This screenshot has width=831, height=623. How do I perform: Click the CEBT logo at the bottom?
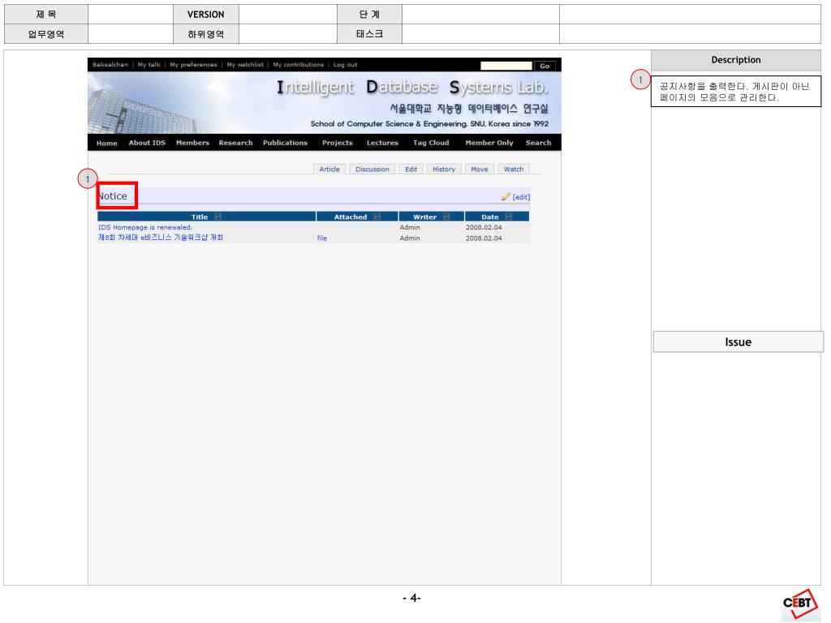click(x=799, y=604)
